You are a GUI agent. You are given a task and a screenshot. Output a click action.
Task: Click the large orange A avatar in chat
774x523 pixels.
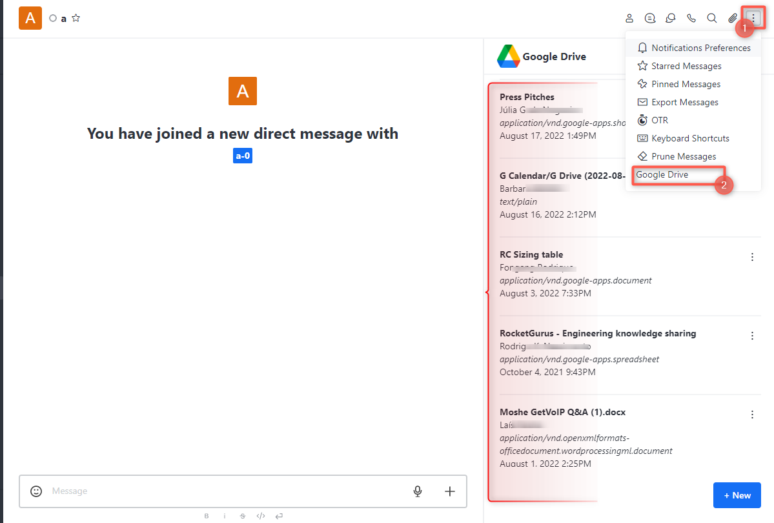[x=242, y=91]
